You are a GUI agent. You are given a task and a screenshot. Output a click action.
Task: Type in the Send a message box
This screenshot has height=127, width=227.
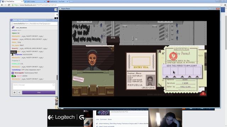pyautogui.click(x=34, y=86)
